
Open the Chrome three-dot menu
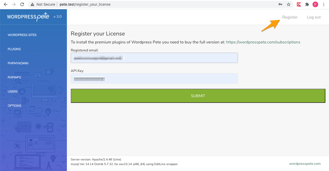click(324, 4)
